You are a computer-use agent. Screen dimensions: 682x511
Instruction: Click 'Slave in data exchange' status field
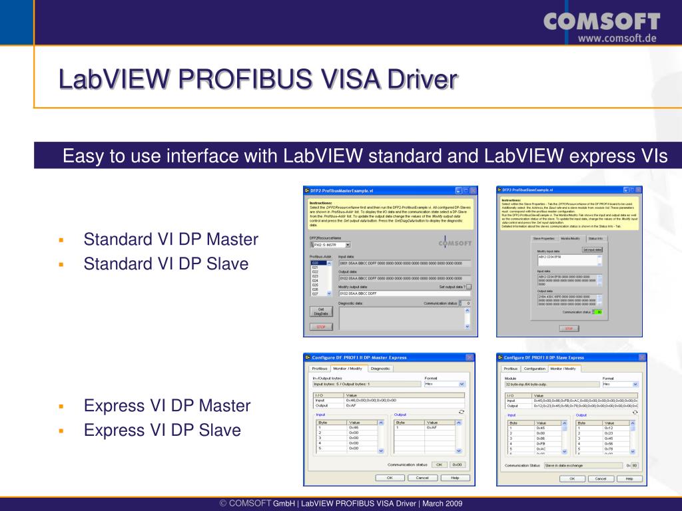point(583,465)
